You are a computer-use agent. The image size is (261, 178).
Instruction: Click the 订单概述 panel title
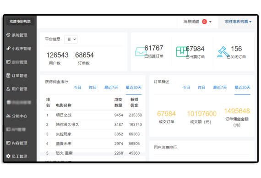[162, 82]
